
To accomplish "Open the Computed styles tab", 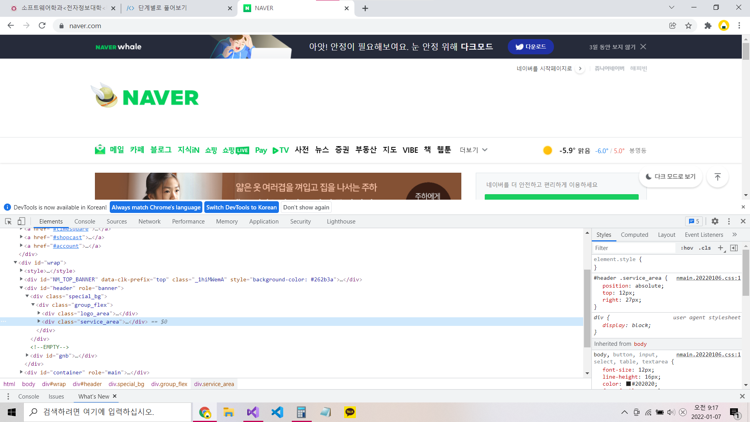I will [x=634, y=234].
